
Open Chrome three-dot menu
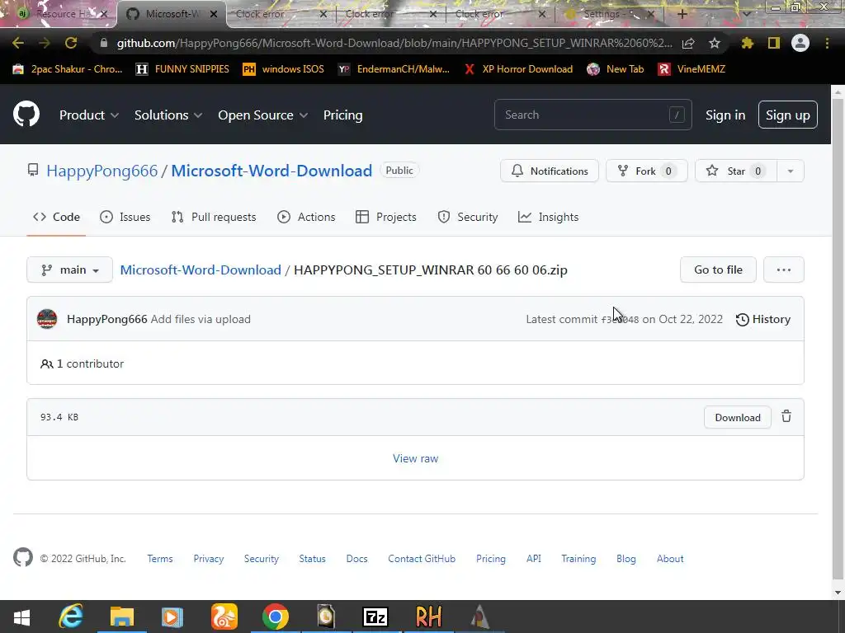click(x=827, y=43)
